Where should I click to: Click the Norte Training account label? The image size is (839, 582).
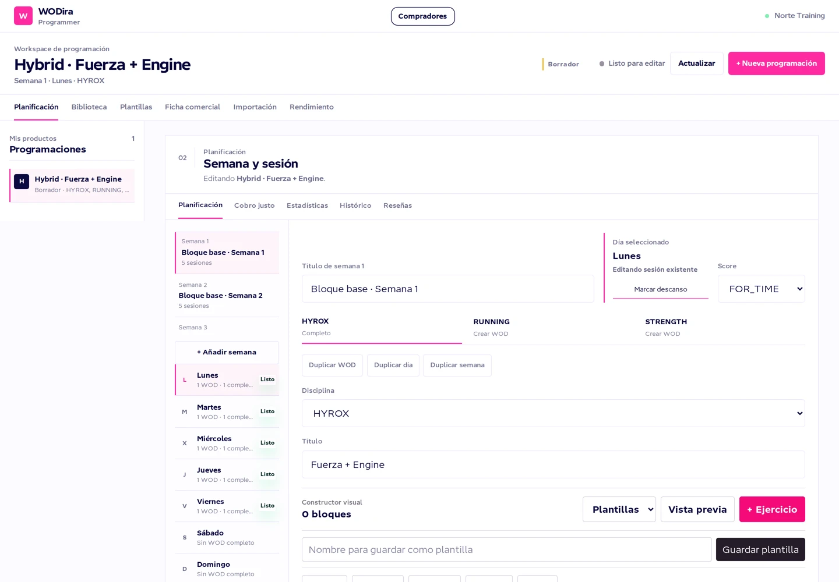(x=799, y=16)
